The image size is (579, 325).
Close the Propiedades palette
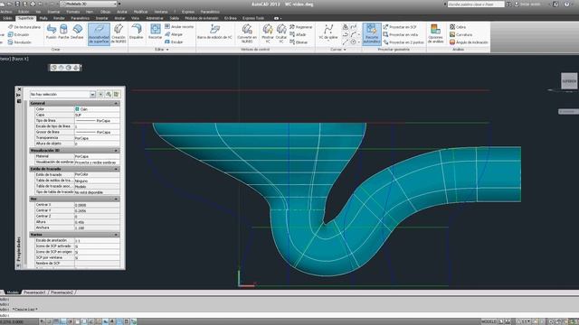20,89
